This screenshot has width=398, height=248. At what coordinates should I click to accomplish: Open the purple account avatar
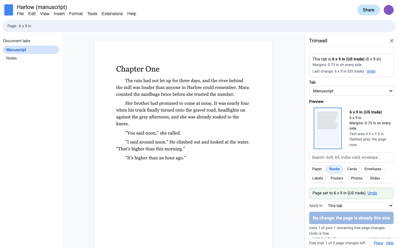pos(389,10)
